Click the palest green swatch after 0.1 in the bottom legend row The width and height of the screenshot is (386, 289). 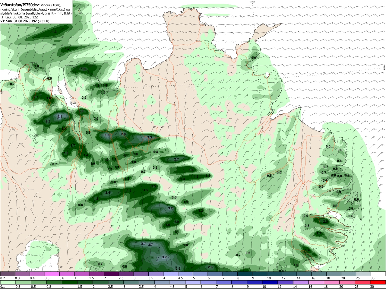tap(8, 283)
